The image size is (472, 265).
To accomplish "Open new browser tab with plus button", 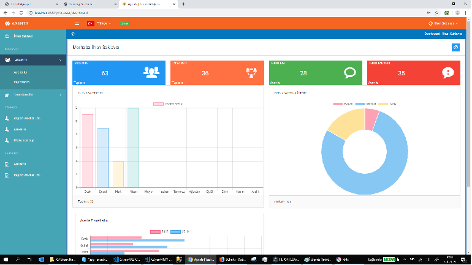I will (183, 4).
